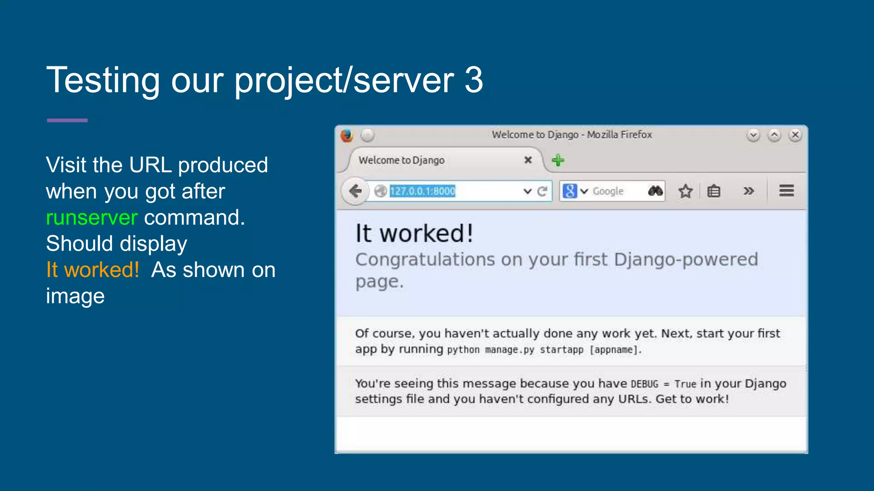
Task: Click the binoculars search icon
Action: point(655,191)
